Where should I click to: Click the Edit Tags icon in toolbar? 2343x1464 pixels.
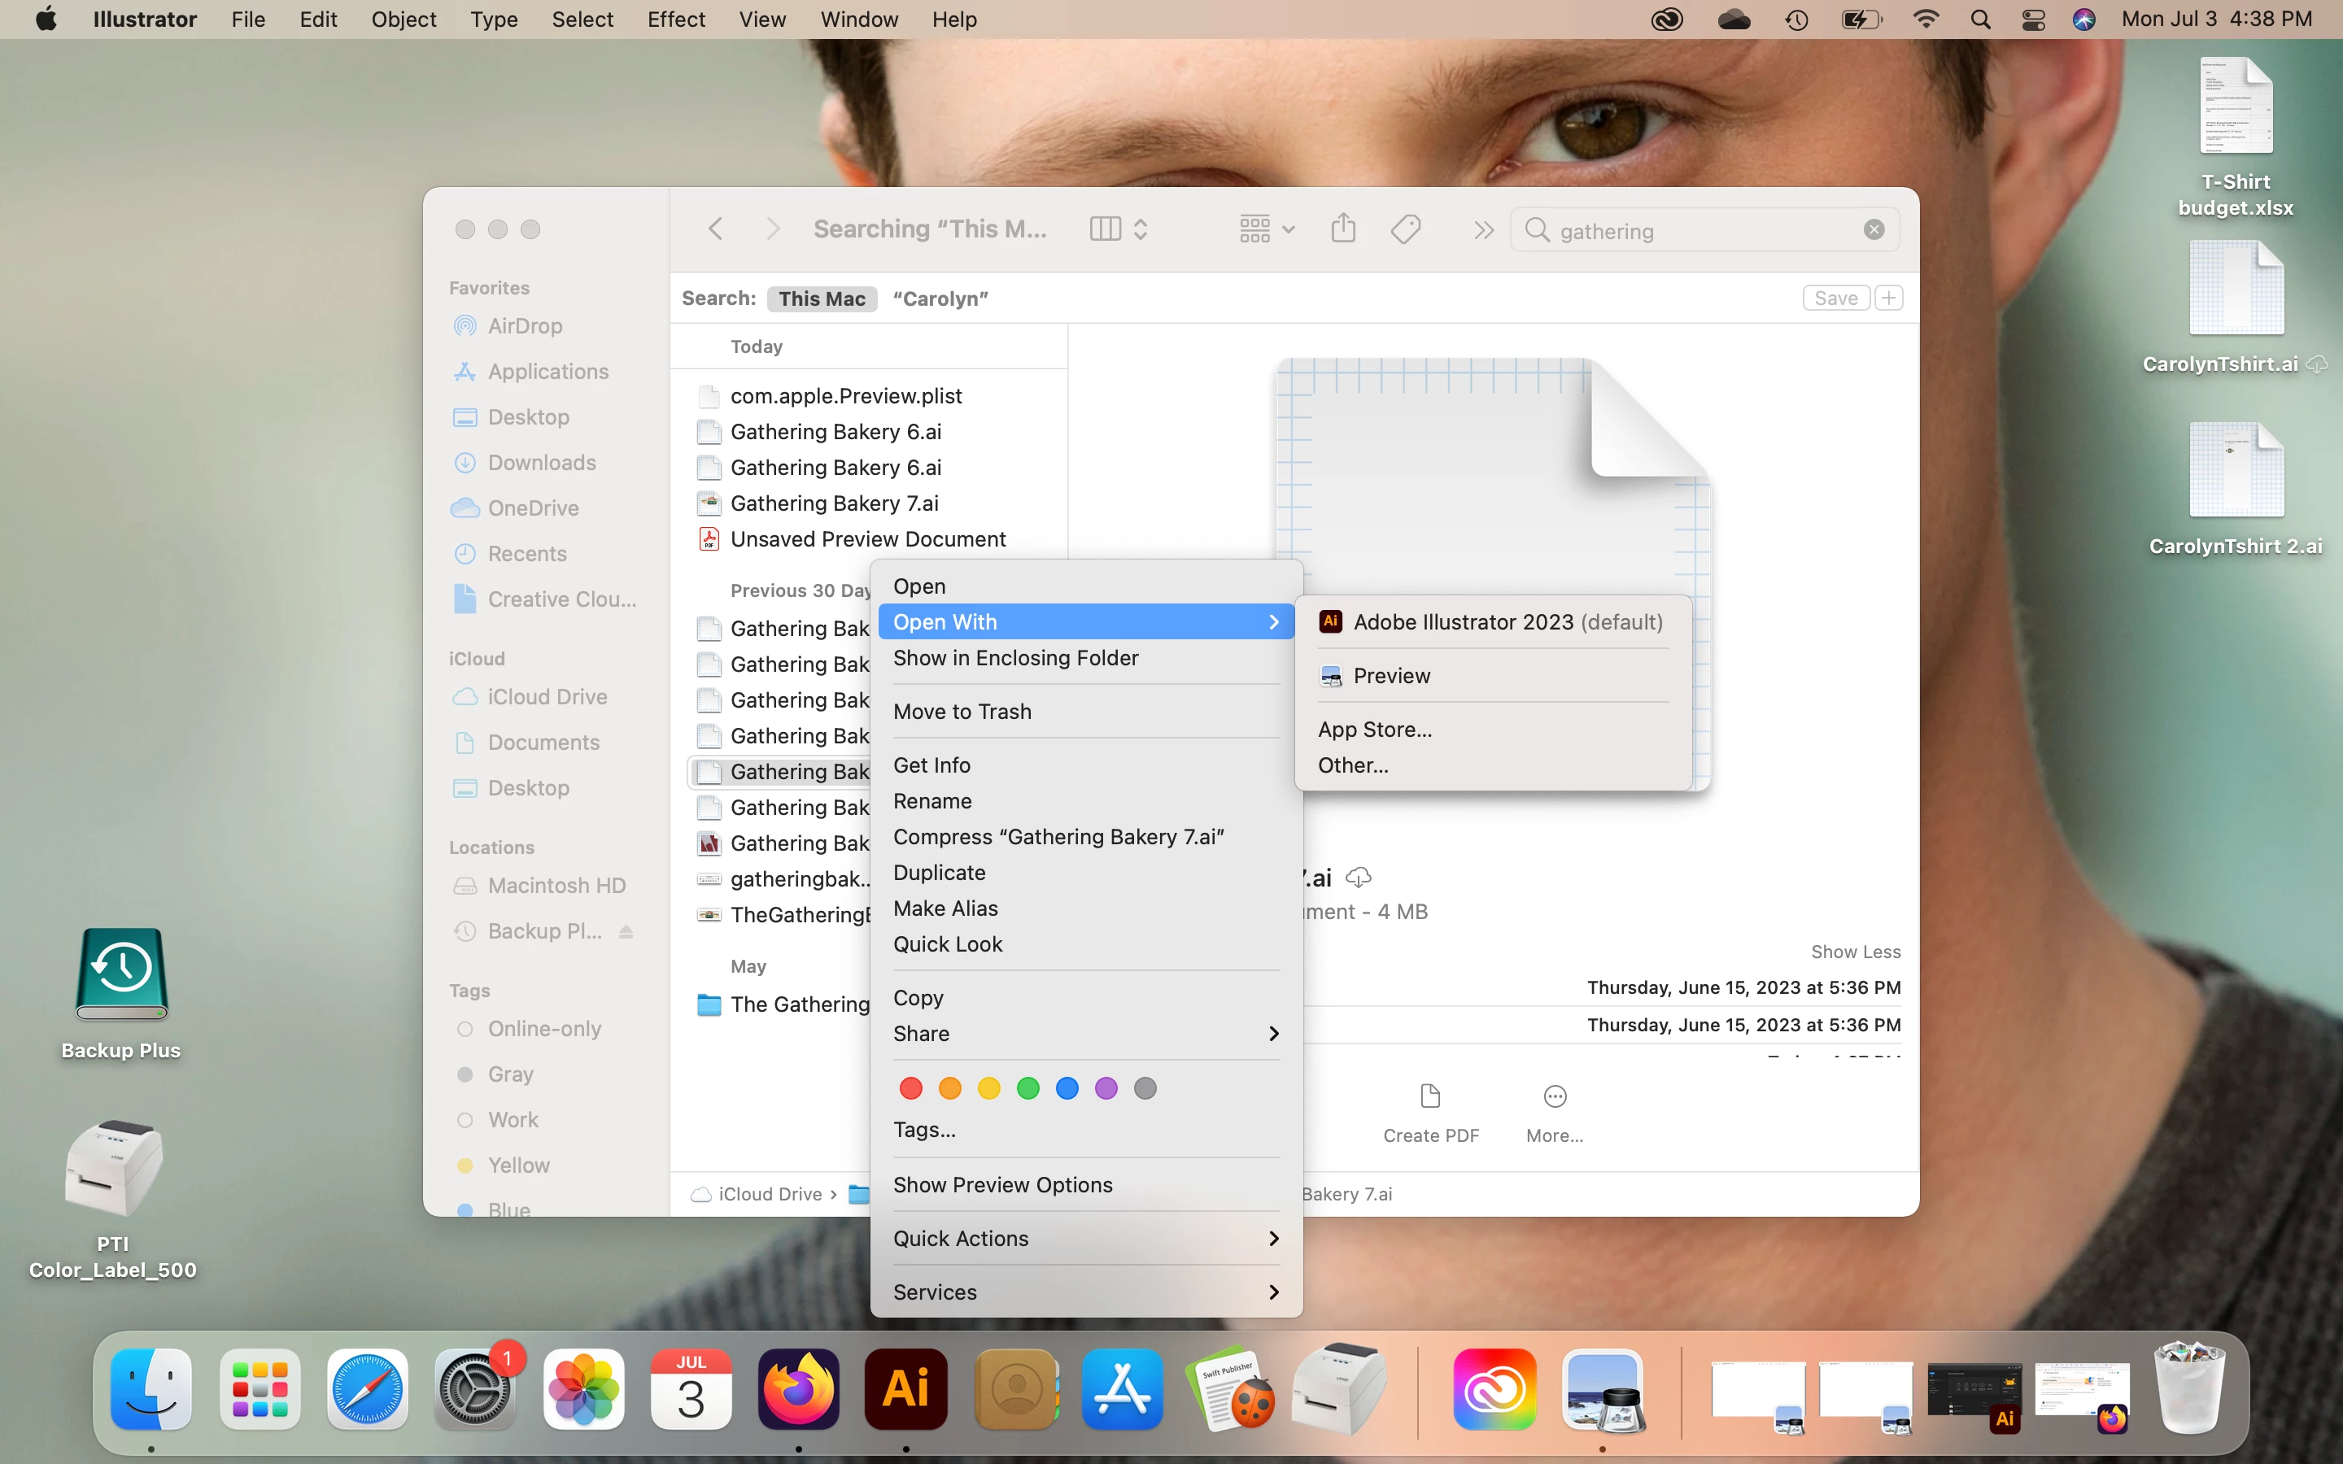(1406, 229)
